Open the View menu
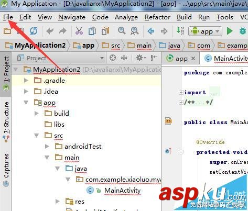 click(x=45, y=17)
